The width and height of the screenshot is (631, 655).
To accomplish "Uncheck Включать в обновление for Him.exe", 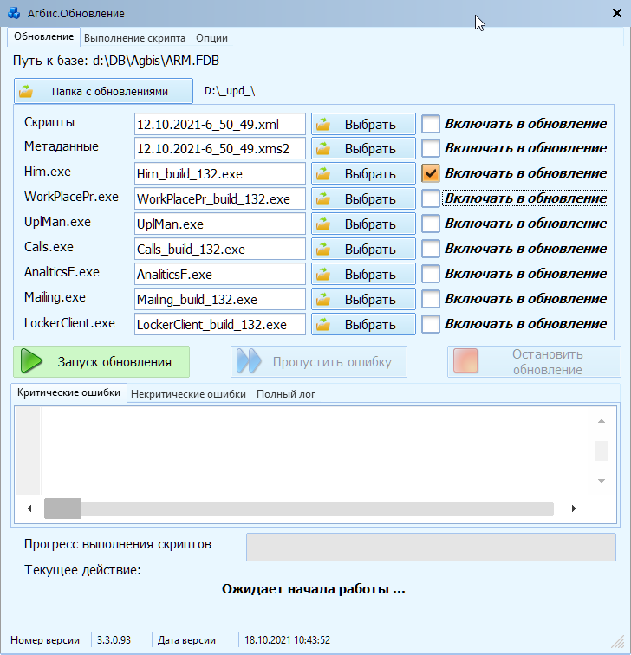I will point(431,173).
